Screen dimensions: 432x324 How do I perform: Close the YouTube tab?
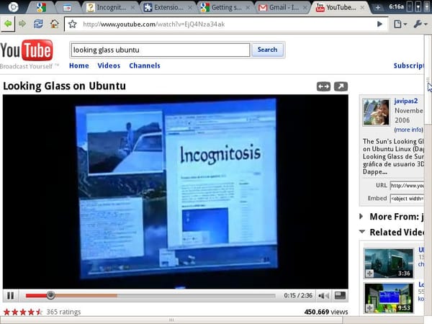(x=362, y=8)
